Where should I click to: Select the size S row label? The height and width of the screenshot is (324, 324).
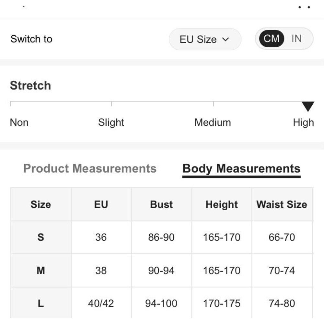[x=41, y=237]
